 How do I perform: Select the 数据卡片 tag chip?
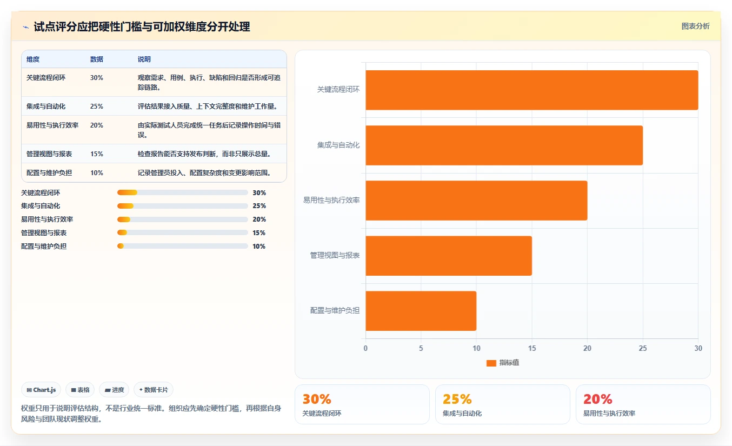coord(154,390)
